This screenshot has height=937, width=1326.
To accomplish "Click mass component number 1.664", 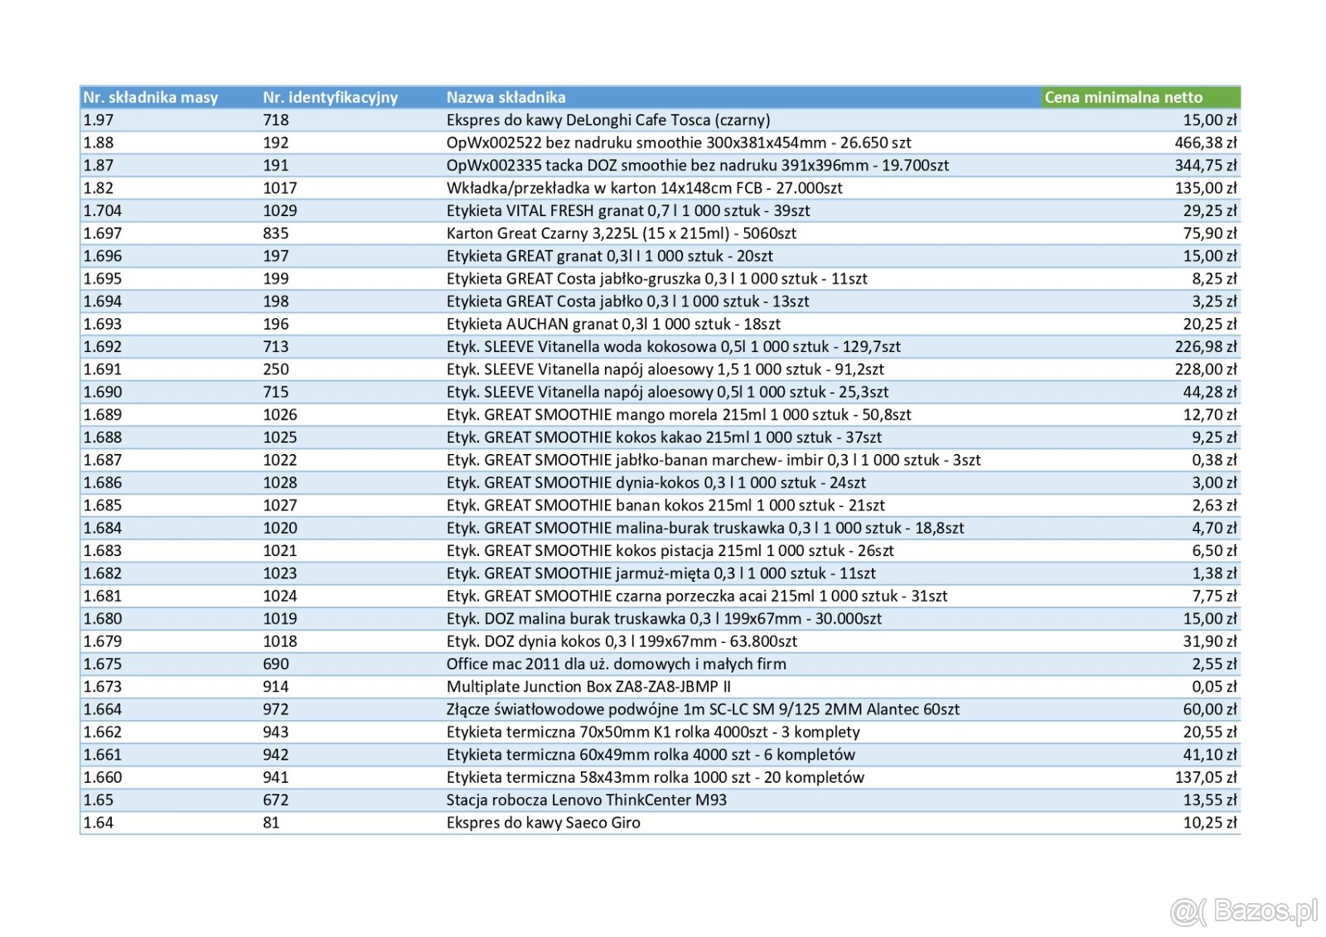I will 102,709.
